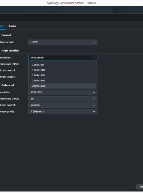Viewport: 143px width, 193px height.
Task: Switch to the Audio tab
Action: pos(12,26)
